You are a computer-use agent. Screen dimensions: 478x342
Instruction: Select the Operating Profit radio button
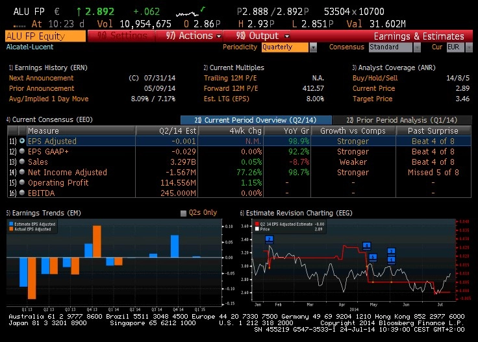point(22,182)
